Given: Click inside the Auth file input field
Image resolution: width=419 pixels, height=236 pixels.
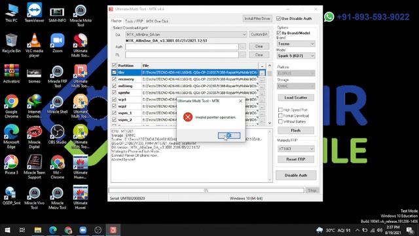Looking at the screenshot, I should click(x=182, y=47).
